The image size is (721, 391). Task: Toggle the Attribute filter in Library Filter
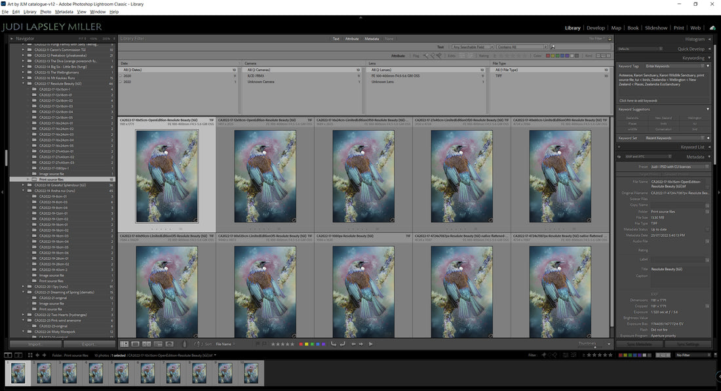[352, 39]
